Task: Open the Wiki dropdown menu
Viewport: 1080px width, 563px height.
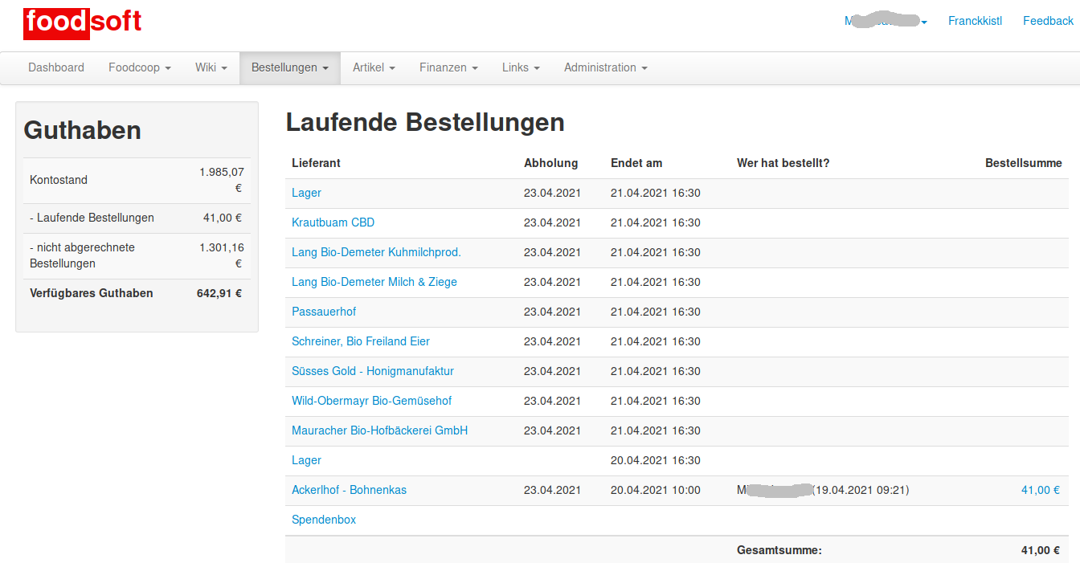Action: coord(211,67)
